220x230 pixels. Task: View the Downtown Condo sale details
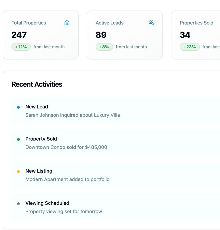66,147
